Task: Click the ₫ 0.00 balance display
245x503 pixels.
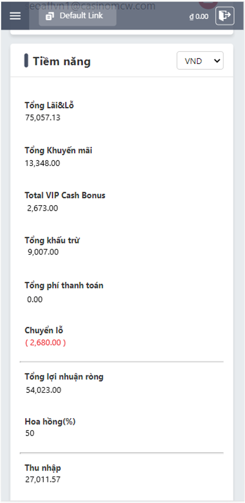Action: coord(199,16)
